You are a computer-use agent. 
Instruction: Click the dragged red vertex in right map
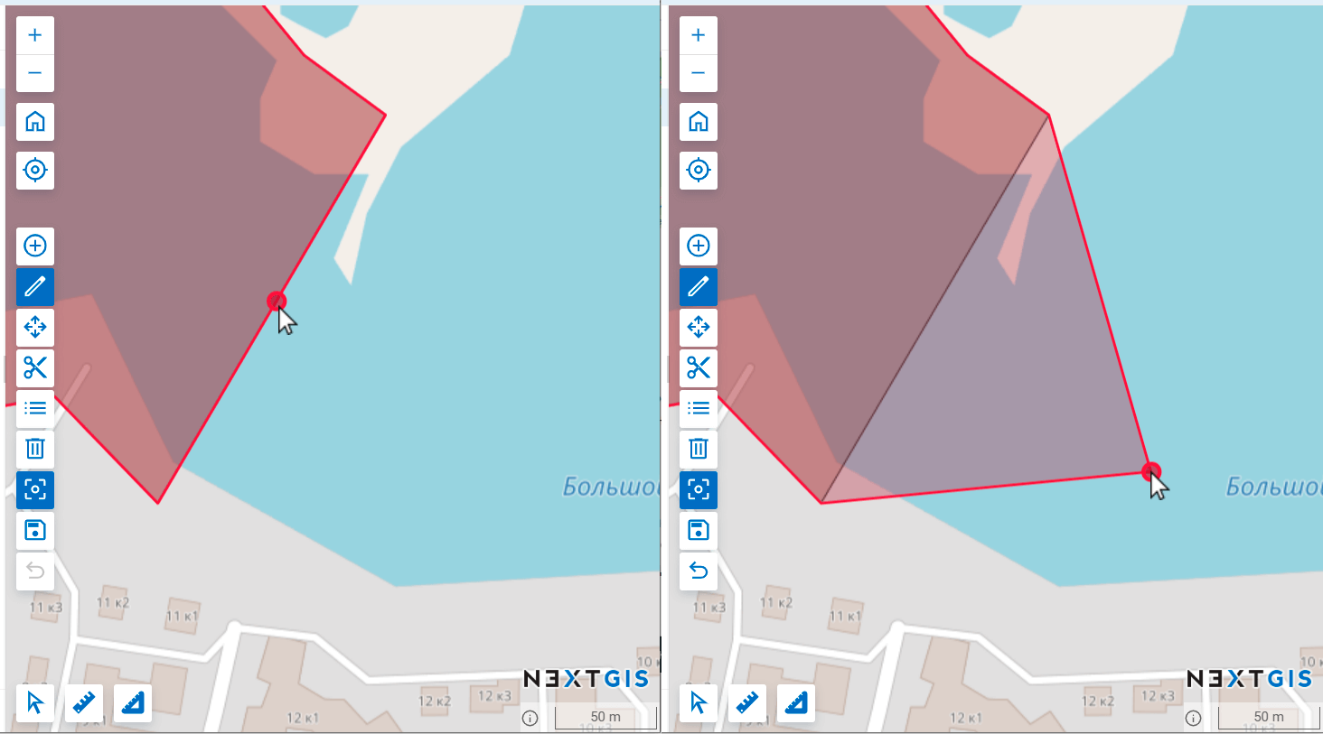pyautogui.click(x=1150, y=471)
